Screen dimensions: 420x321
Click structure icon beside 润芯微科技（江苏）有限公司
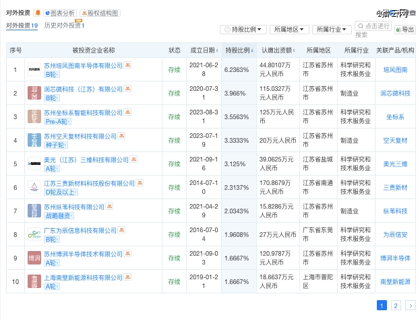127,88
